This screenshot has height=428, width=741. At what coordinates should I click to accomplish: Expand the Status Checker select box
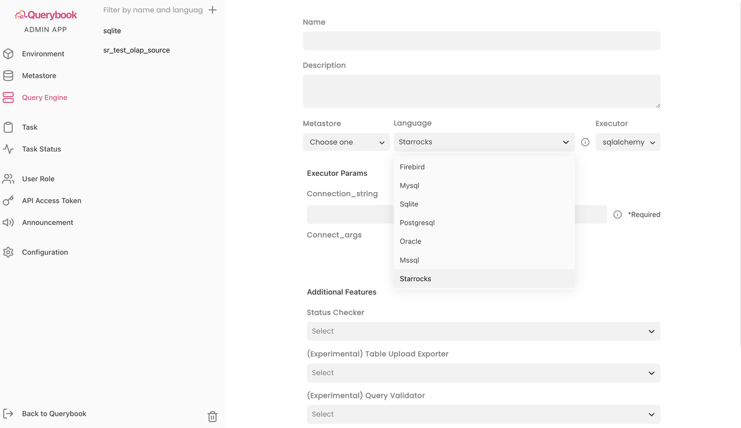[483, 331]
